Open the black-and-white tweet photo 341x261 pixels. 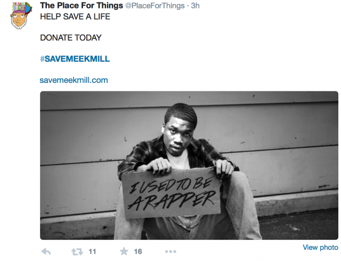pyautogui.click(x=189, y=165)
